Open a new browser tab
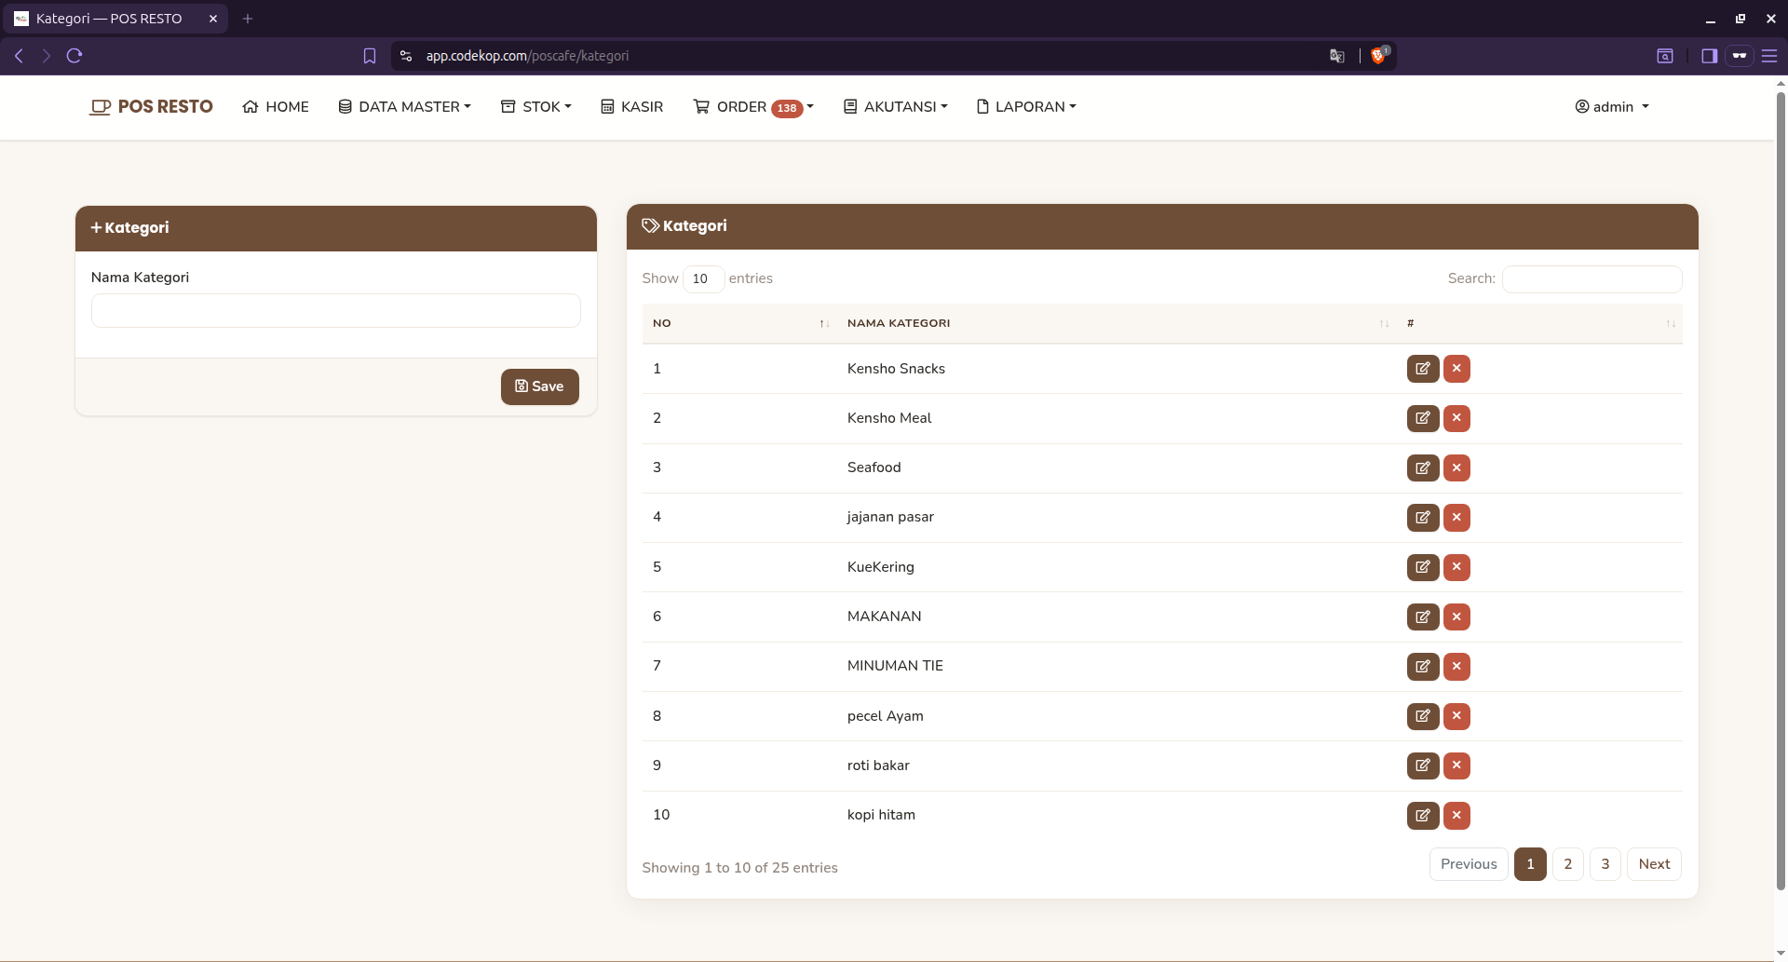The image size is (1788, 962). pyautogui.click(x=248, y=19)
